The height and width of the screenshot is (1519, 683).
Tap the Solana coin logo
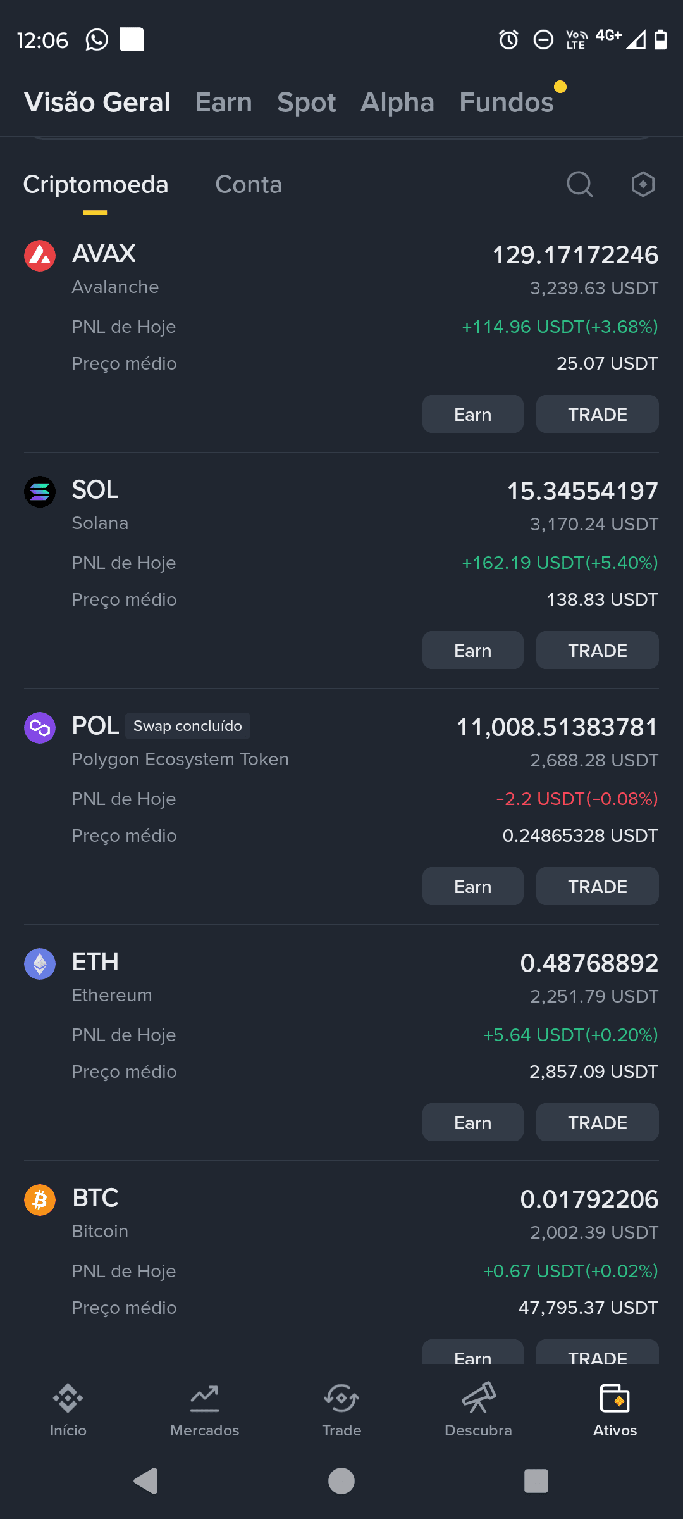pyautogui.click(x=40, y=492)
